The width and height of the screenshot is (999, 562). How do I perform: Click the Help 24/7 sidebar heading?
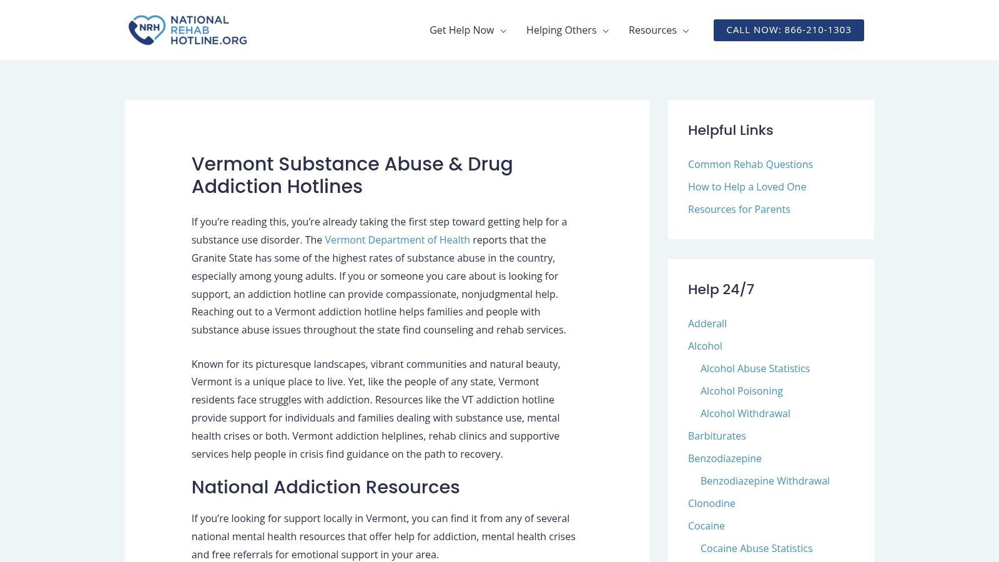tap(721, 290)
